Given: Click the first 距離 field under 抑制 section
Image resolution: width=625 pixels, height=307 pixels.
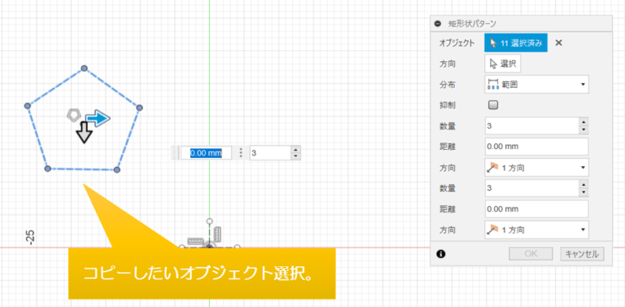Looking at the screenshot, I should tap(536, 147).
